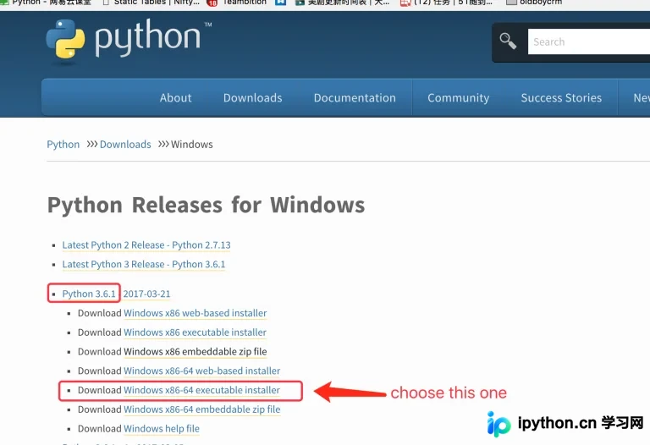Viewport: 650px width, 445px height.
Task: Open Latest Python 3 Release 3.6.1 link
Action: click(144, 264)
